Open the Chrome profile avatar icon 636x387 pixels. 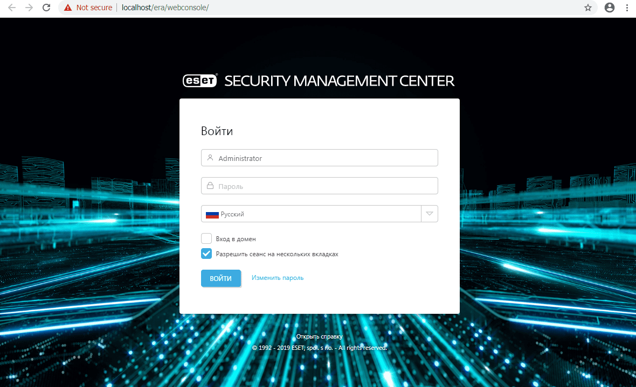609,8
